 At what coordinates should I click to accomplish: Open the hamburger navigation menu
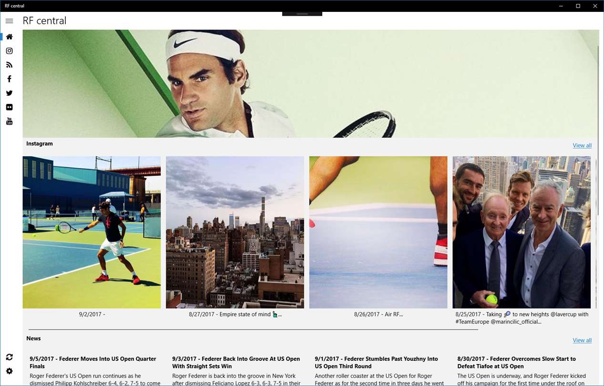coord(9,21)
